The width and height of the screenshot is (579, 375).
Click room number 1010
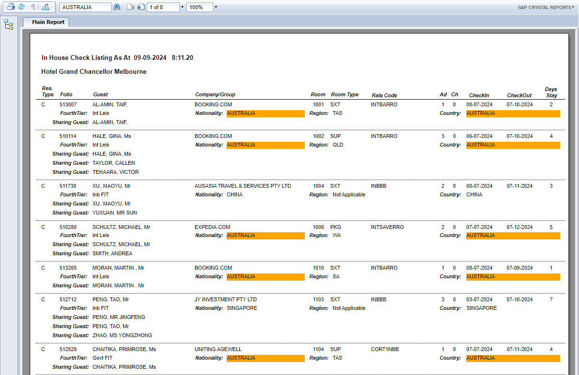pos(318,268)
